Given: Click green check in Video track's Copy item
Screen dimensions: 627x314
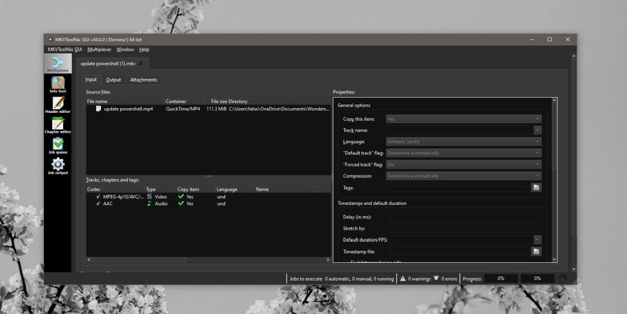Looking at the screenshot, I should 181,196.
